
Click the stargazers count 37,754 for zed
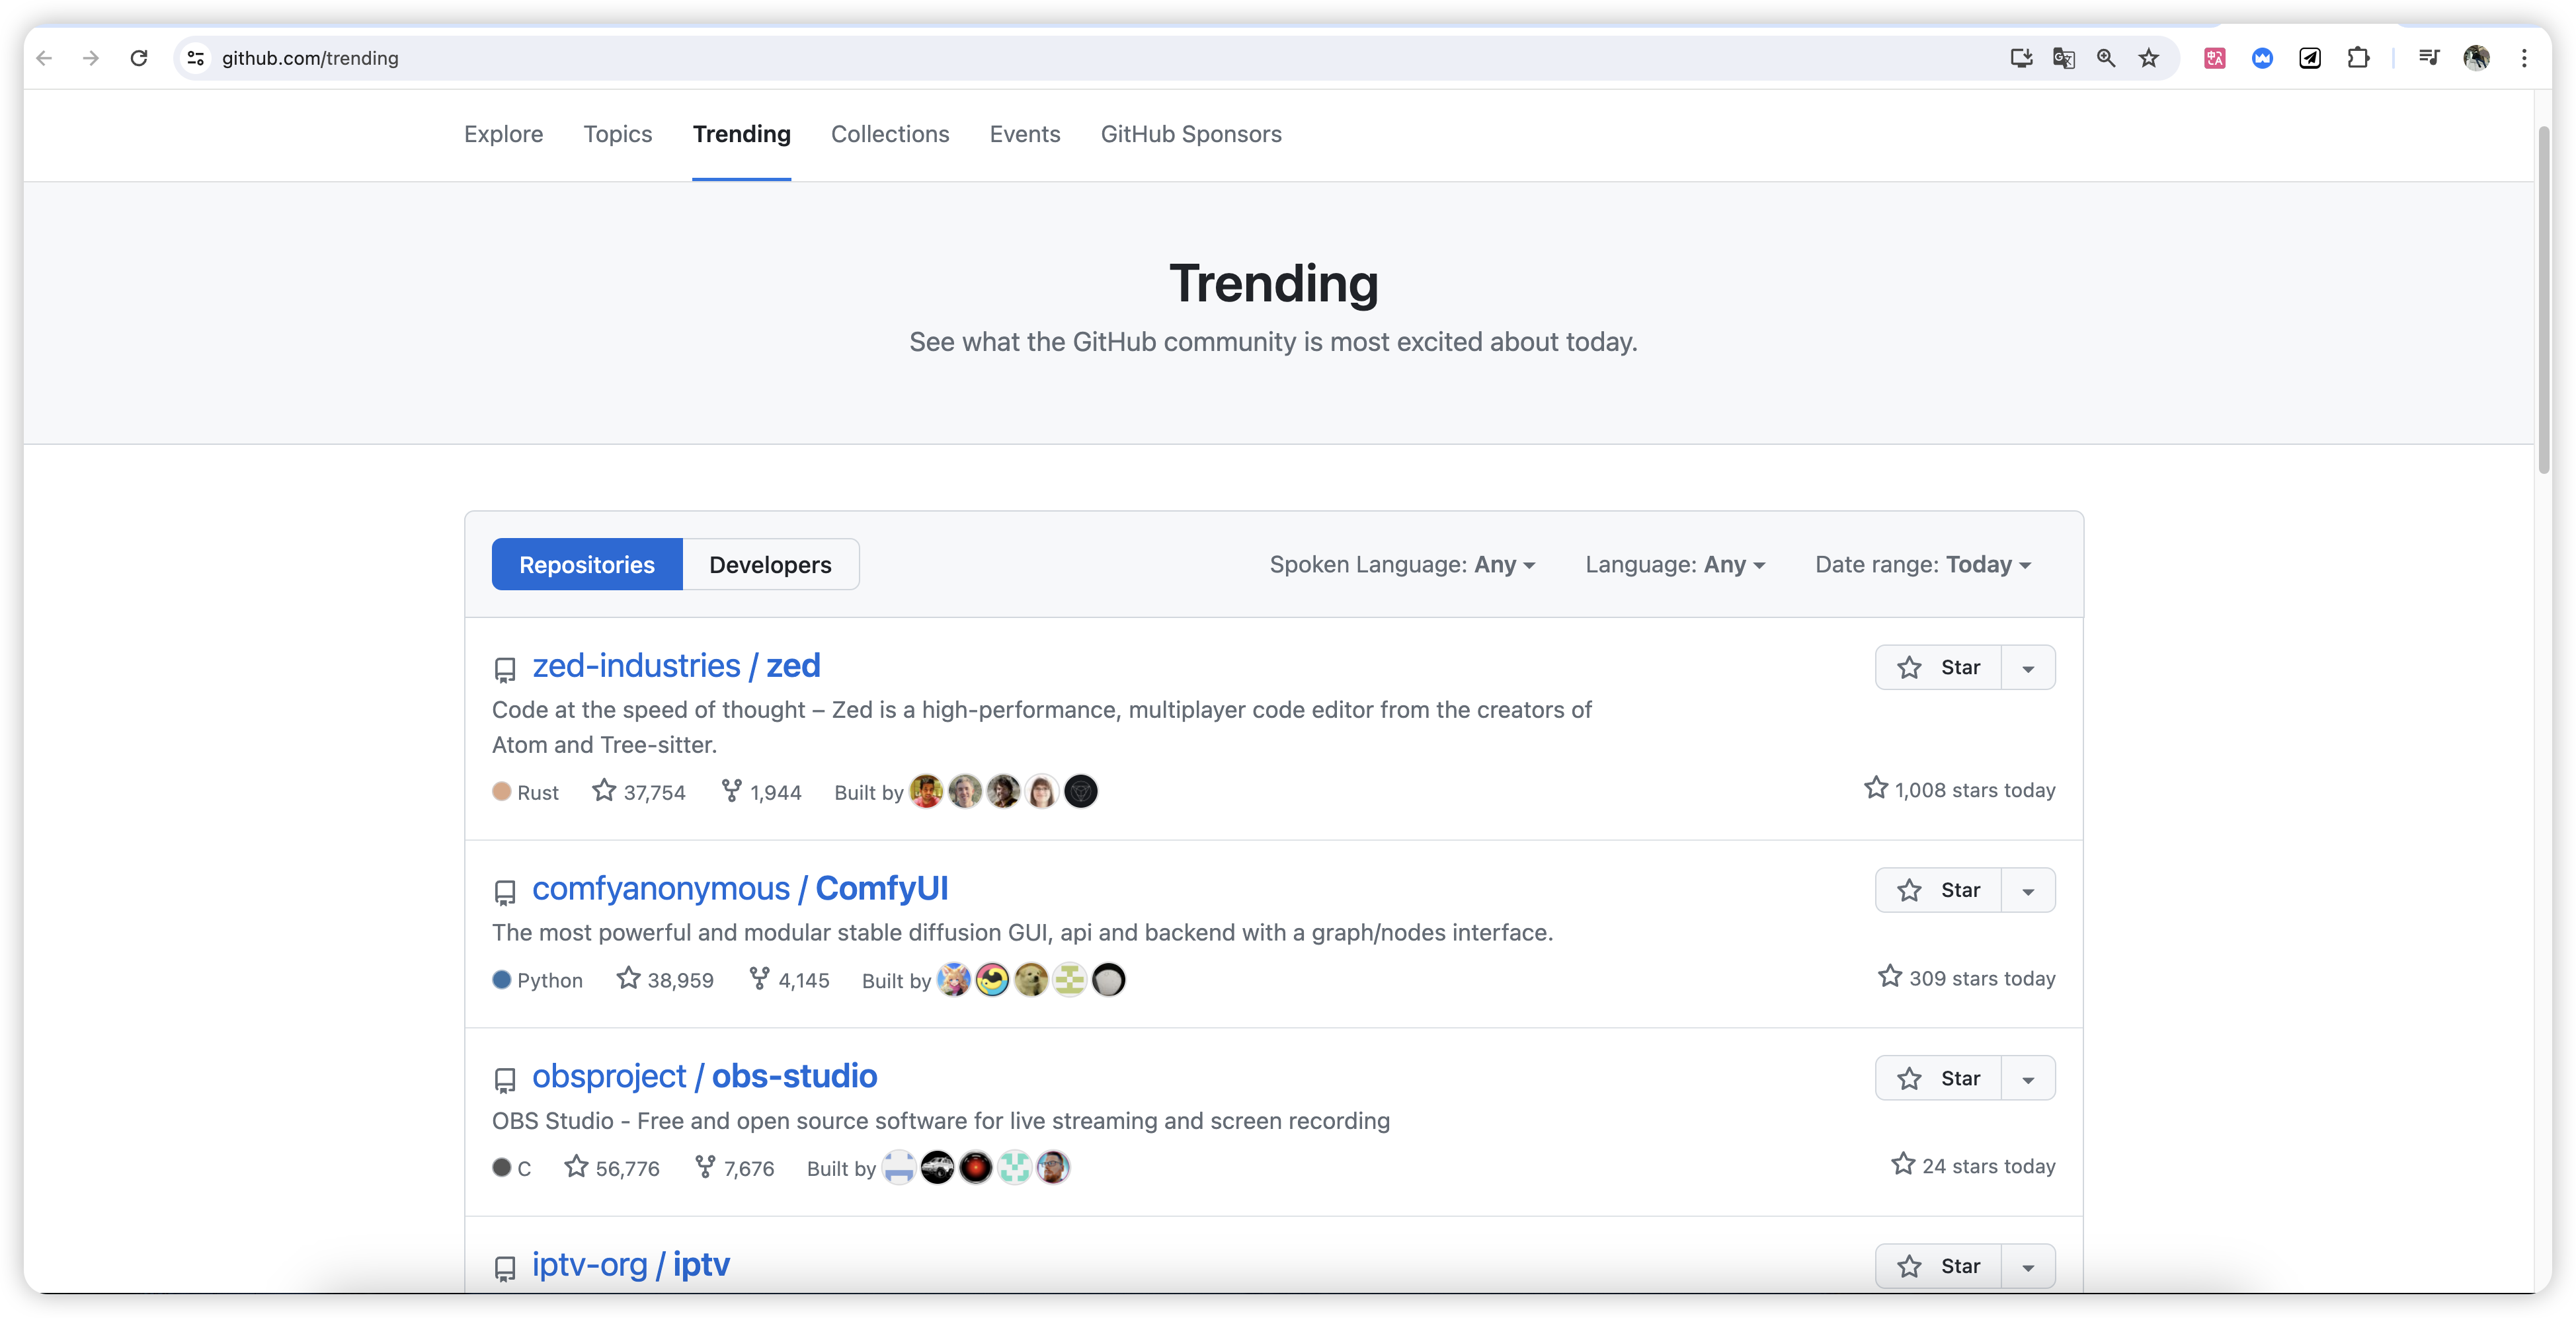pyautogui.click(x=639, y=792)
